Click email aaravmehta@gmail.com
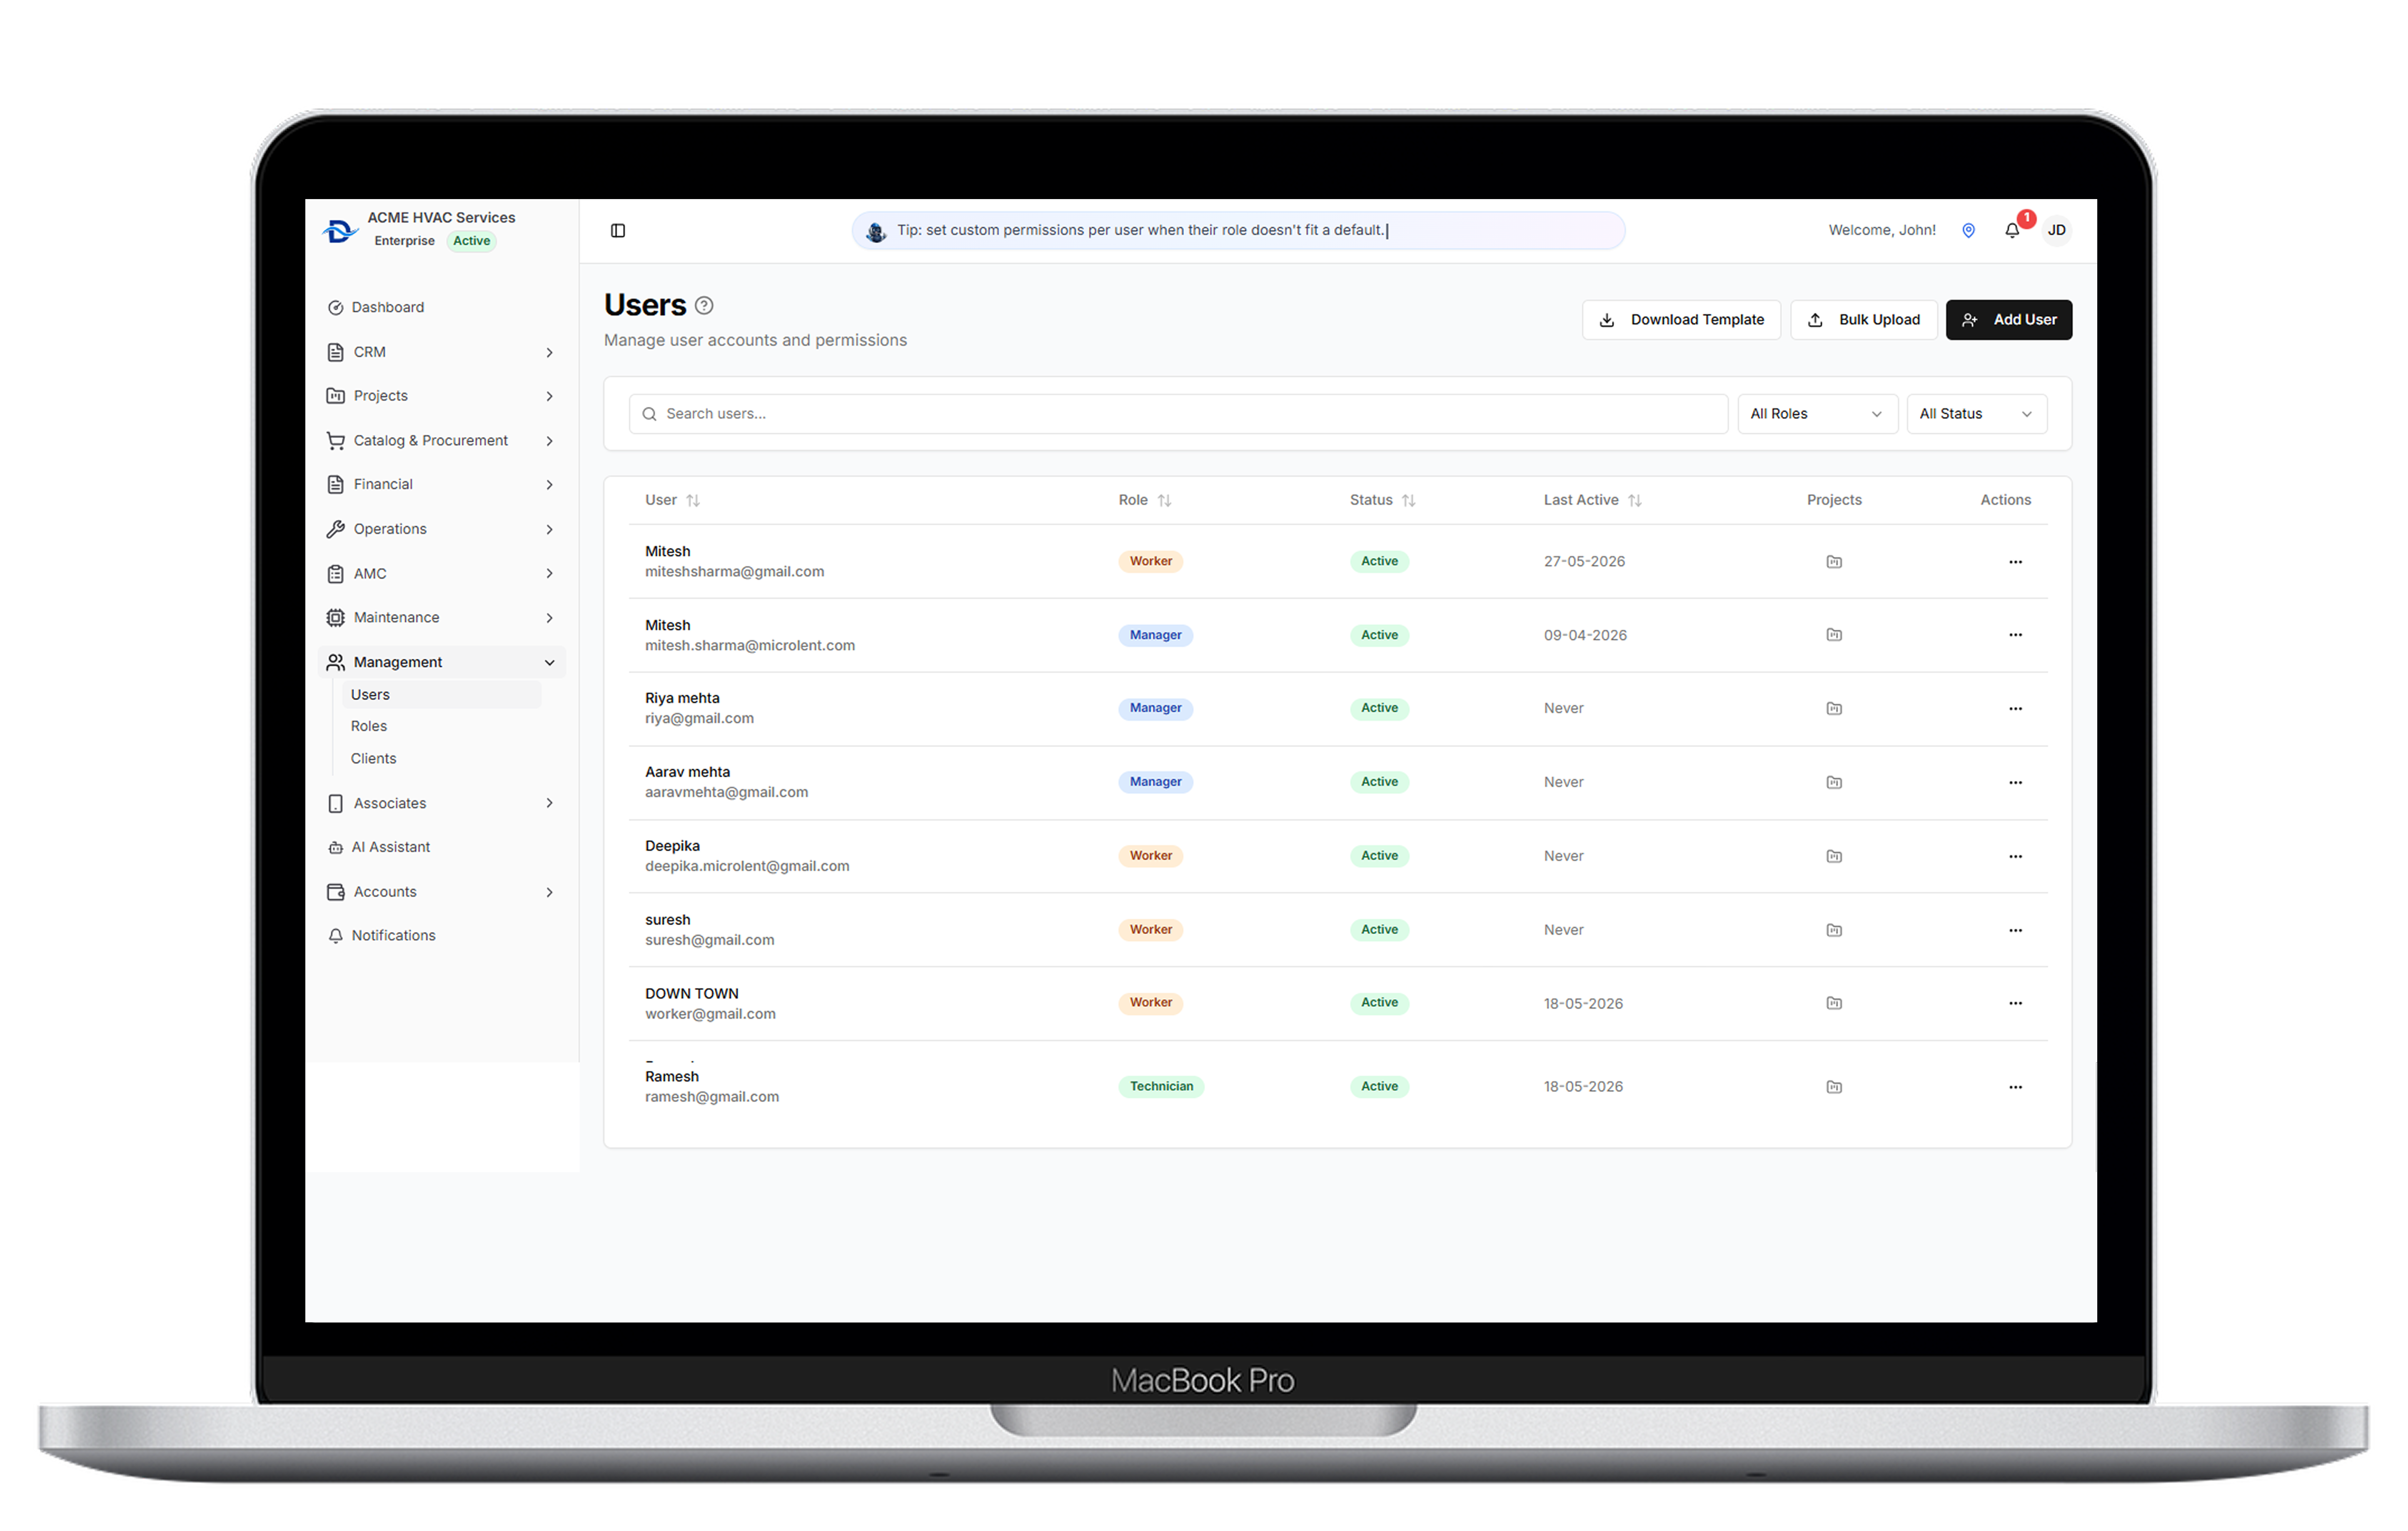 click(726, 793)
